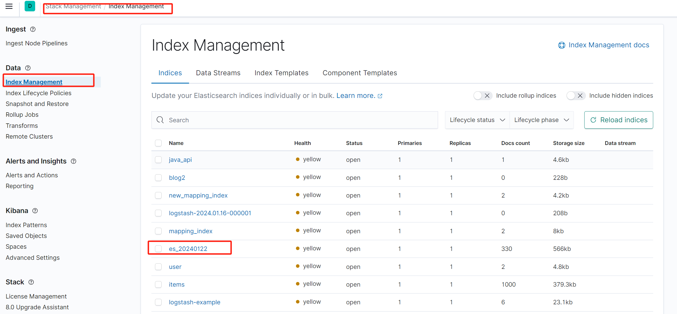Click the magnifier icon in Search box
The height and width of the screenshot is (314, 677).
(x=160, y=120)
